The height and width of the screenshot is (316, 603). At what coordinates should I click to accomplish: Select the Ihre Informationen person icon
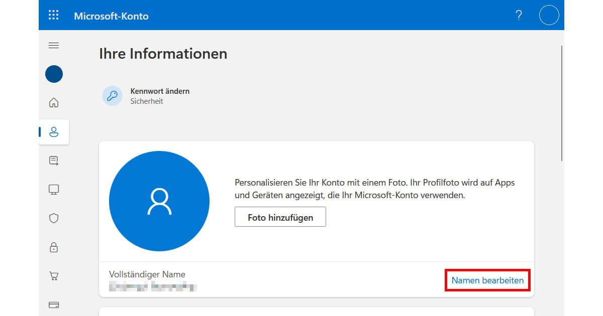tap(53, 131)
